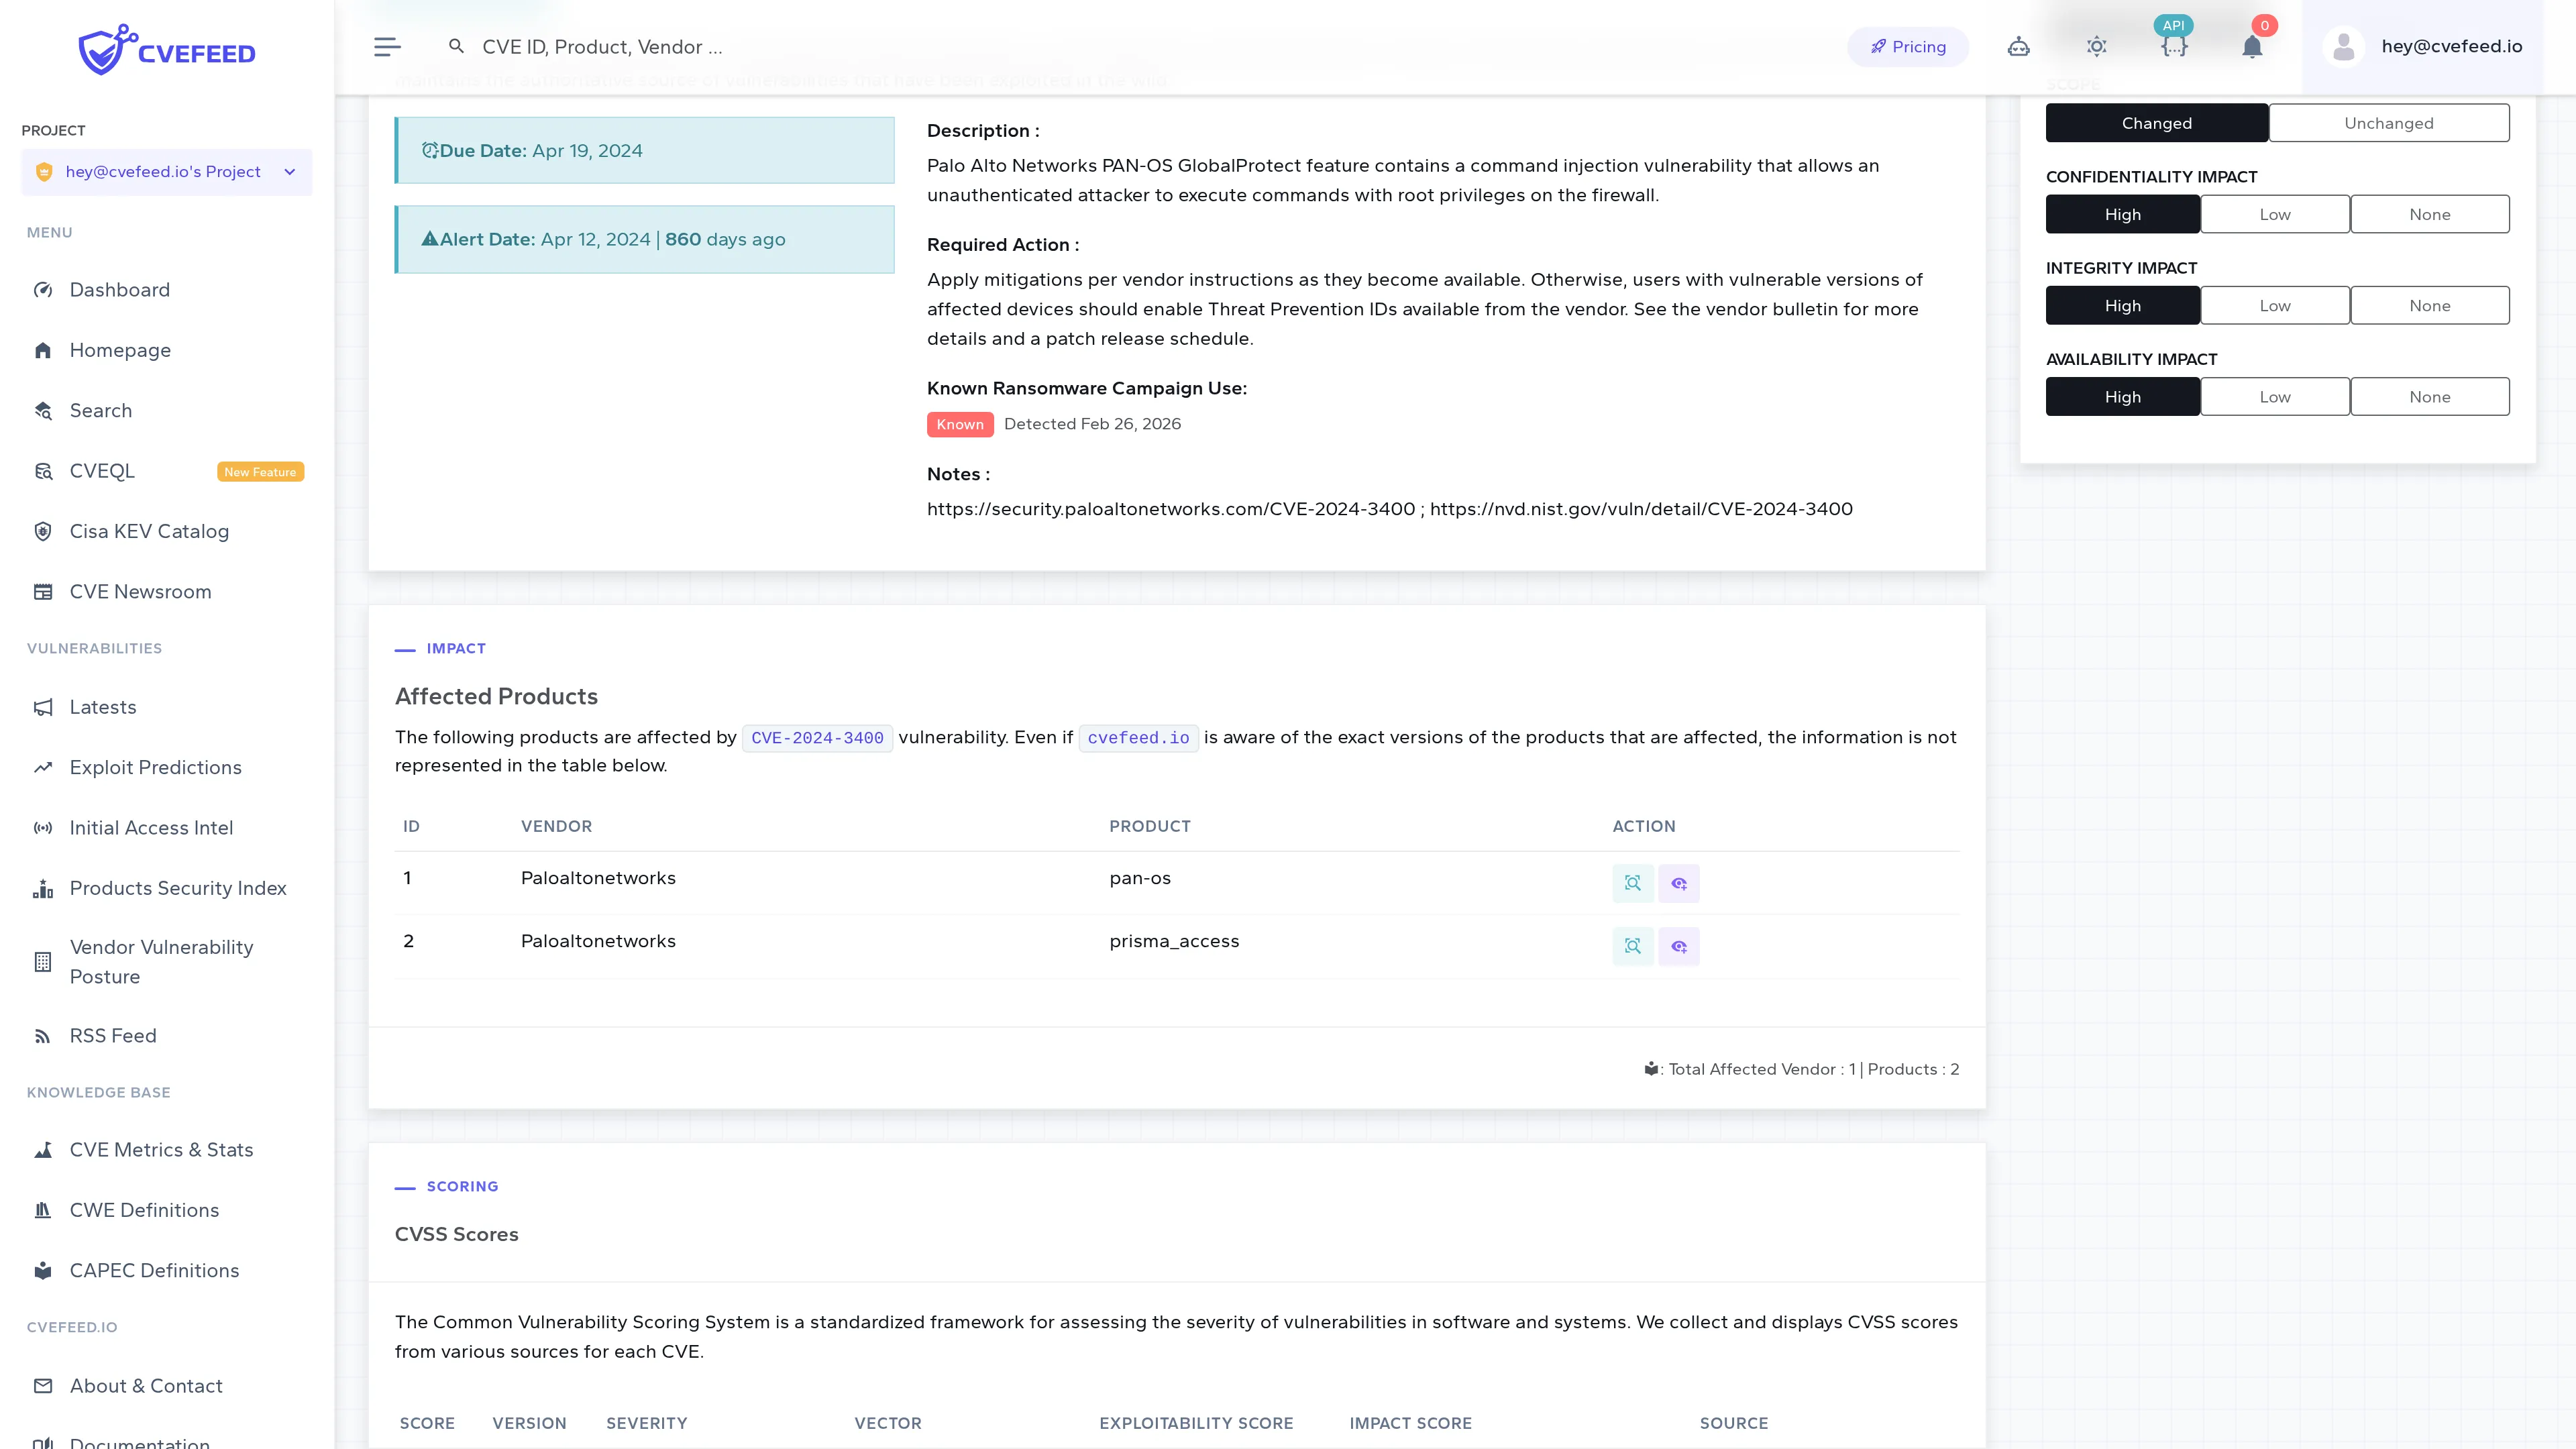Click the CWE Definitions icon
The width and height of the screenshot is (2576, 1449).
coord(43,1210)
